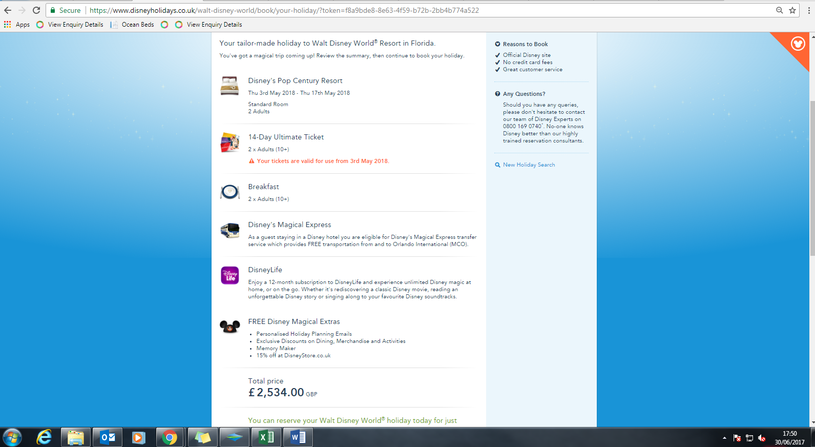The image size is (815, 447).
Task: Click the Breakfast plate icon
Action: (x=229, y=192)
